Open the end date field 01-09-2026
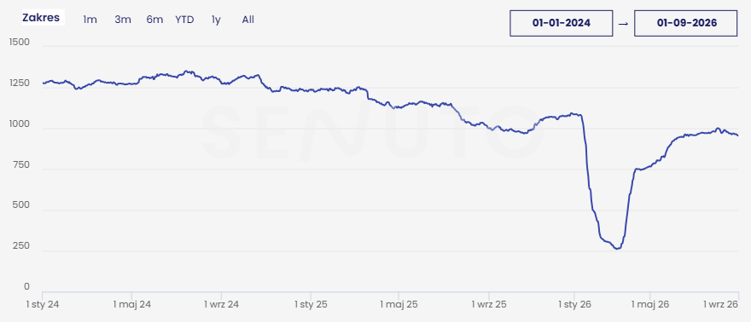This screenshot has width=751, height=322. tap(686, 23)
